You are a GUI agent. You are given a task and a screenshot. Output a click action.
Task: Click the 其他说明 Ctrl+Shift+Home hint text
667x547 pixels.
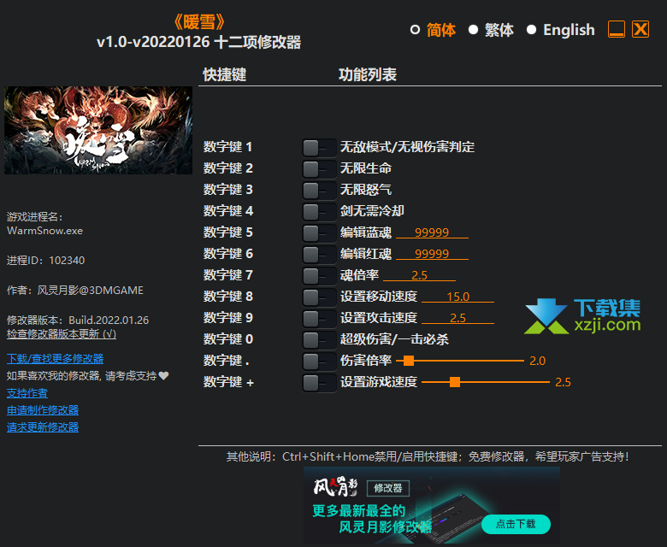click(428, 457)
